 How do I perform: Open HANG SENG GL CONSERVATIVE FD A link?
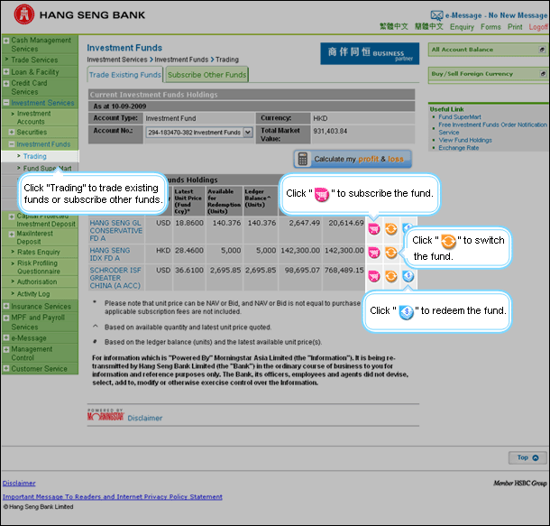click(115, 231)
